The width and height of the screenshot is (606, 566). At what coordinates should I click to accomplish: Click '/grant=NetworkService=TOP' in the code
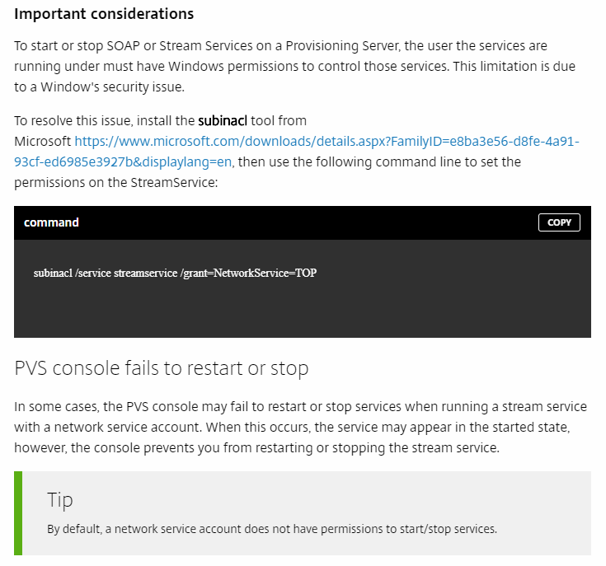click(247, 273)
